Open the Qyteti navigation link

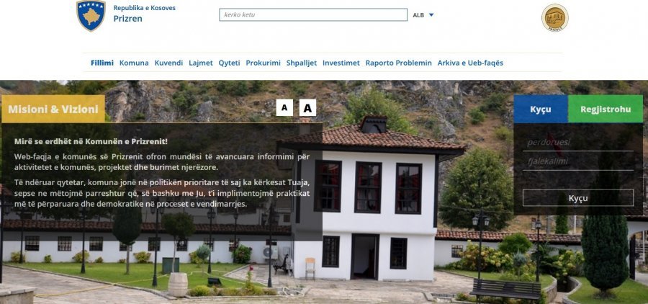tap(230, 63)
